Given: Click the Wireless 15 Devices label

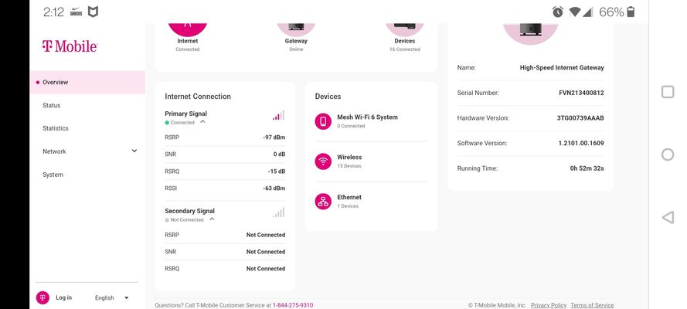Looking at the screenshot, I should click(x=349, y=161).
